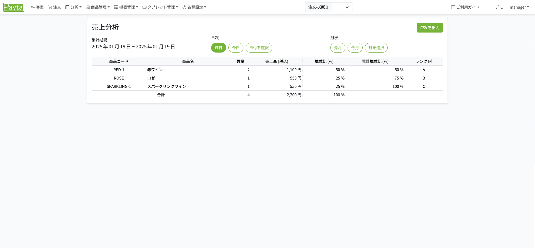Viewport: 535px width, 248px height.
Task: Open the 注文 orders page
Action: tap(55, 7)
